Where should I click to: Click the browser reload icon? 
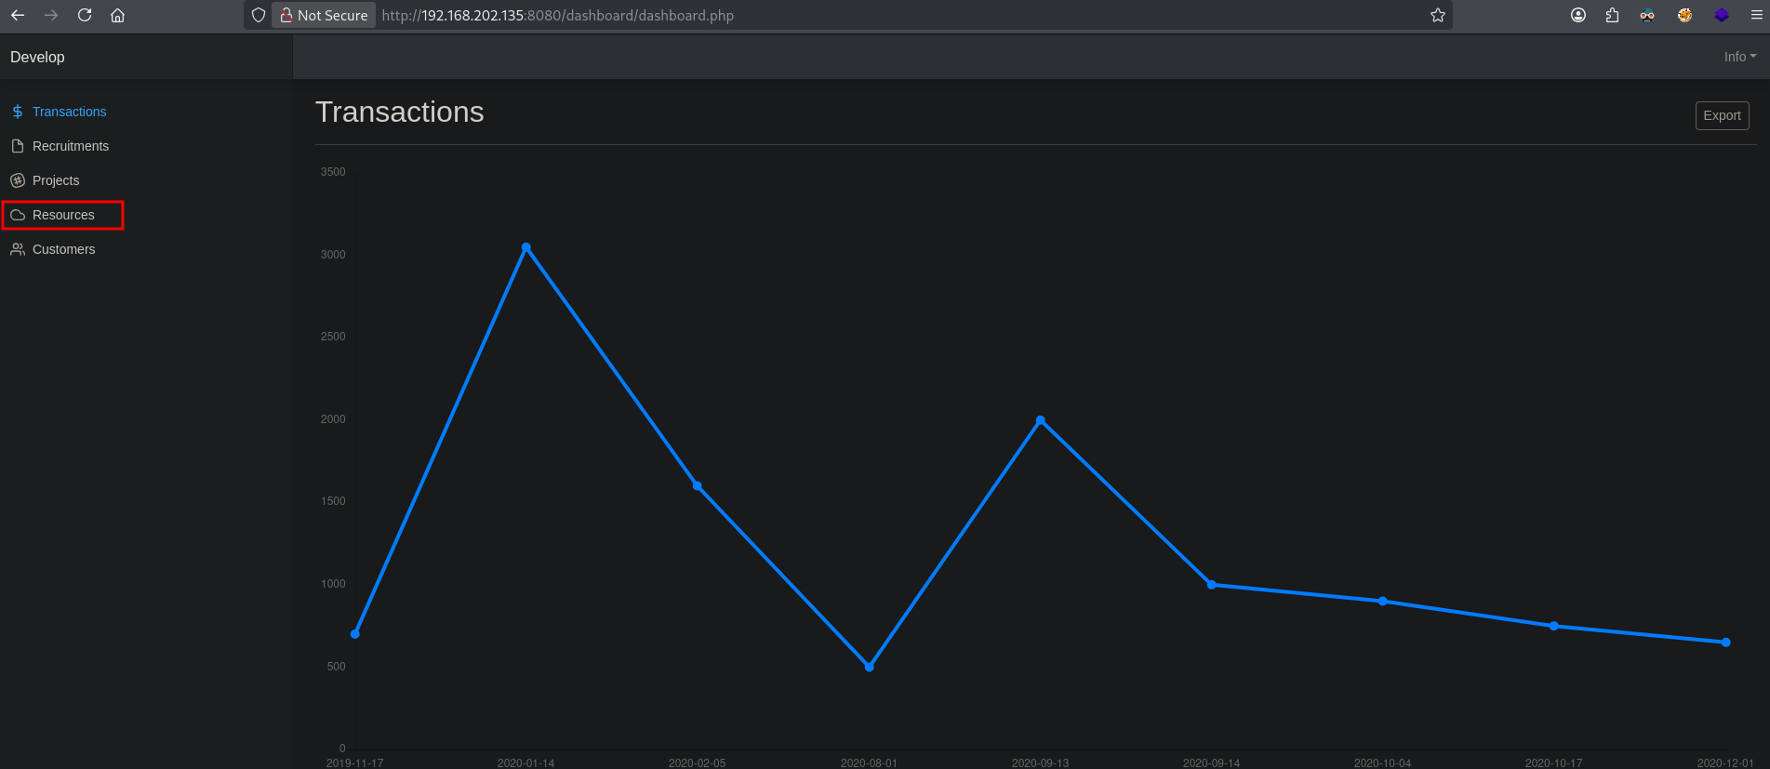pyautogui.click(x=85, y=15)
